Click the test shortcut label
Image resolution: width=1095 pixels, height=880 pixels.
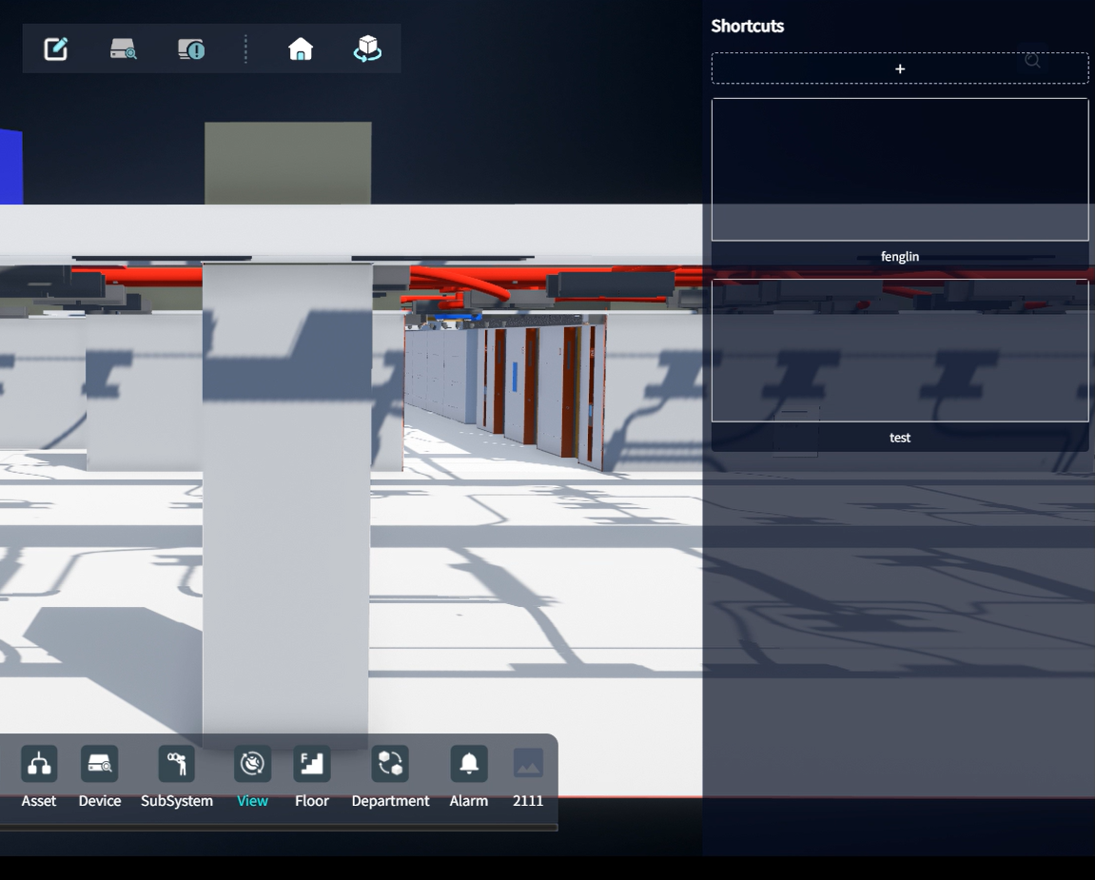(900, 438)
